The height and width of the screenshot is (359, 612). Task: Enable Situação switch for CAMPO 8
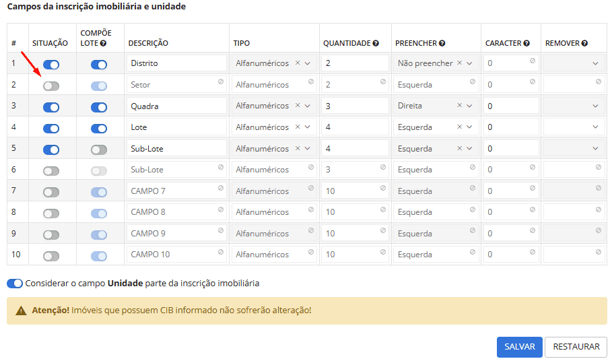[x=51, y=214]
